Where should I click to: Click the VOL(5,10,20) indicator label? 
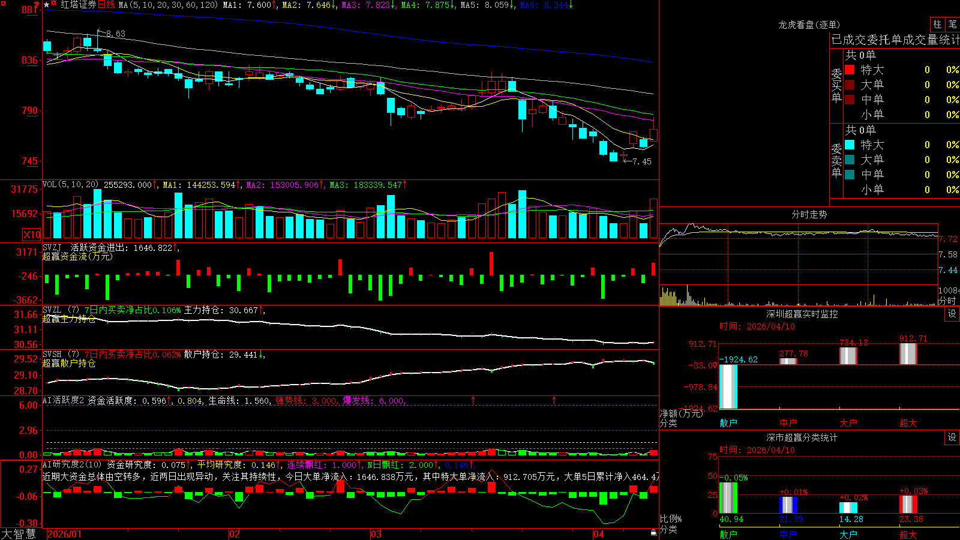click(x=70, y=185)
